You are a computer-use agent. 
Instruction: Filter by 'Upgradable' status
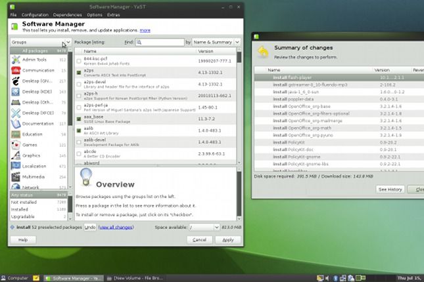(x=39, y=216)
